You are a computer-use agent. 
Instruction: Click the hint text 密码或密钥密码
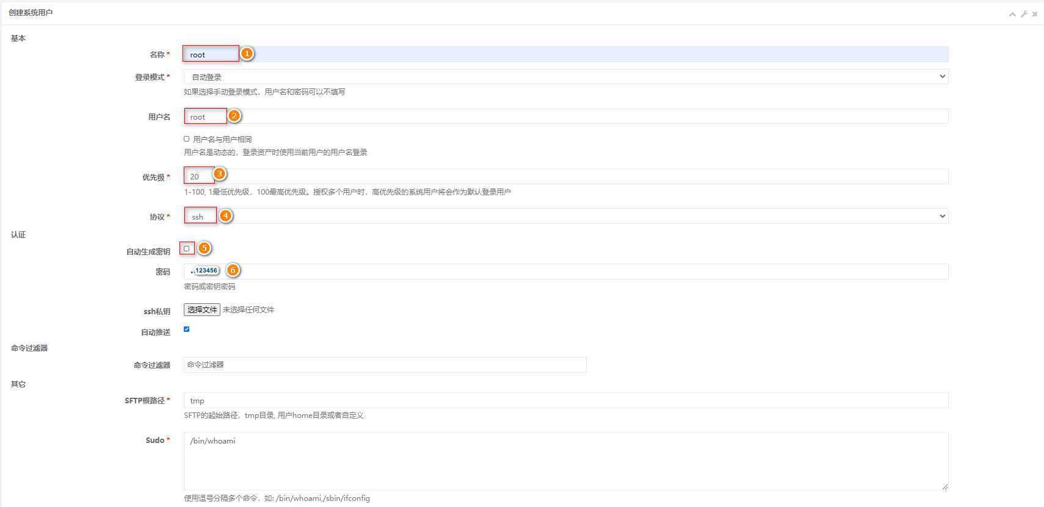click(209, 287)
